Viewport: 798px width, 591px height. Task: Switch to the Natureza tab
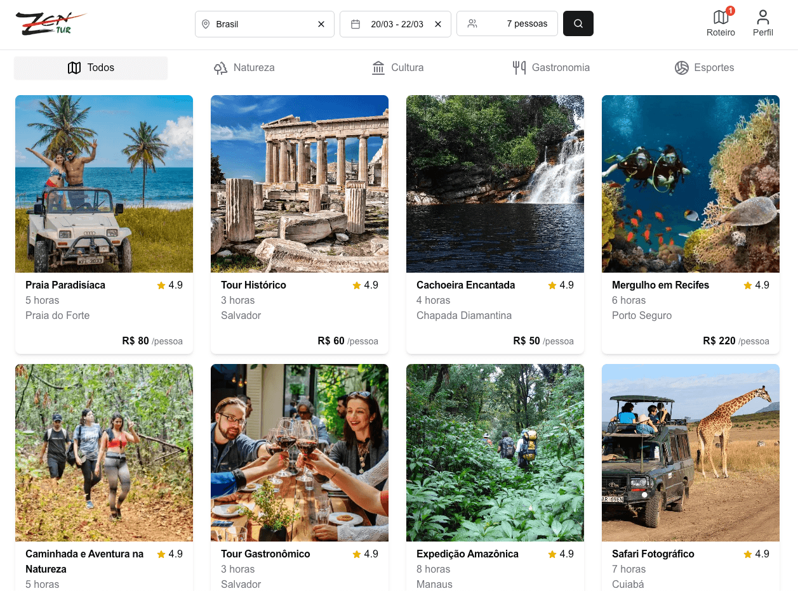point(244,68)
